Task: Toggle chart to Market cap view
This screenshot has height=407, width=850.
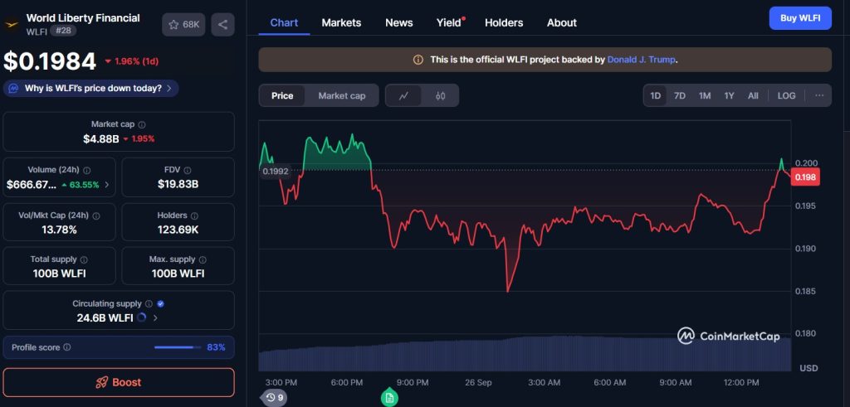Action: [341, 95]
